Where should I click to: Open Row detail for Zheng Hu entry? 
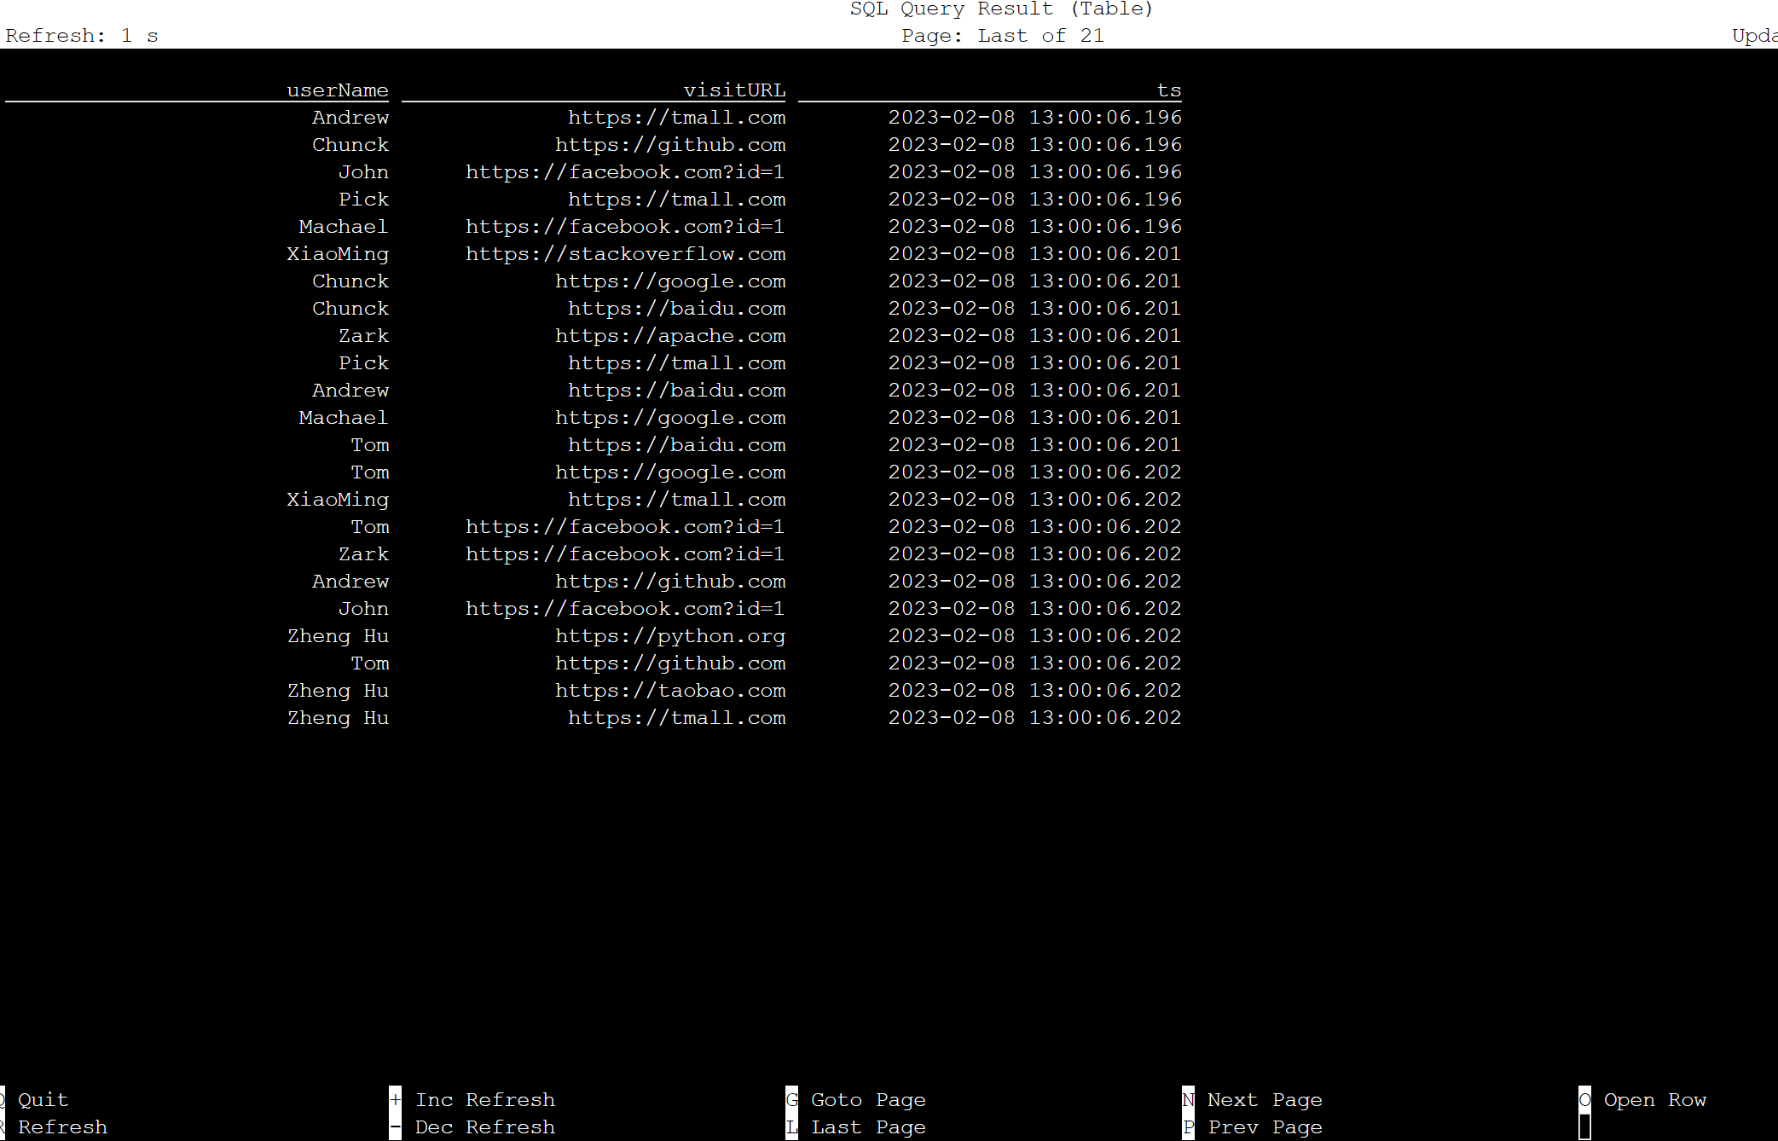pyautogui.click(x=337, y=635)
